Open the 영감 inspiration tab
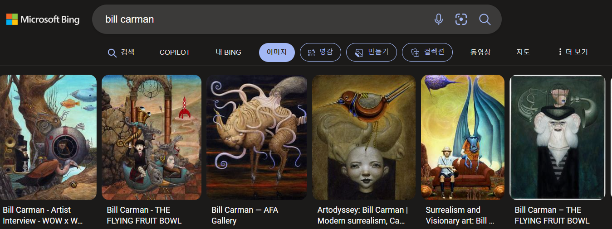The image size is (612, 229). tap(320, 52)
